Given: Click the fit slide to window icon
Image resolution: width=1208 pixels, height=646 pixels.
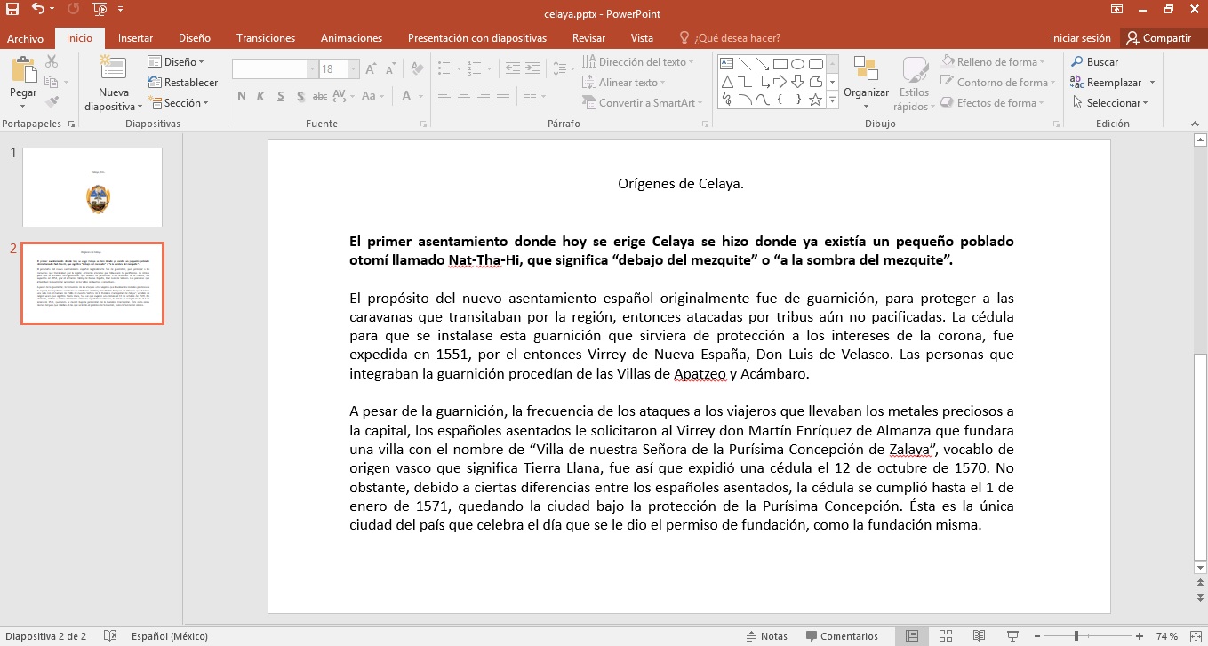Looking at the screenshot, I should [x=1196, y=636].
